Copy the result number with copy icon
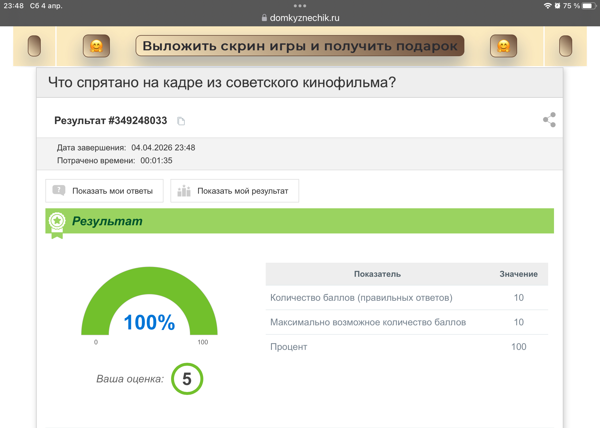This screenshot has height=428, width=600. pyautogui.click(x=181, y=121)
